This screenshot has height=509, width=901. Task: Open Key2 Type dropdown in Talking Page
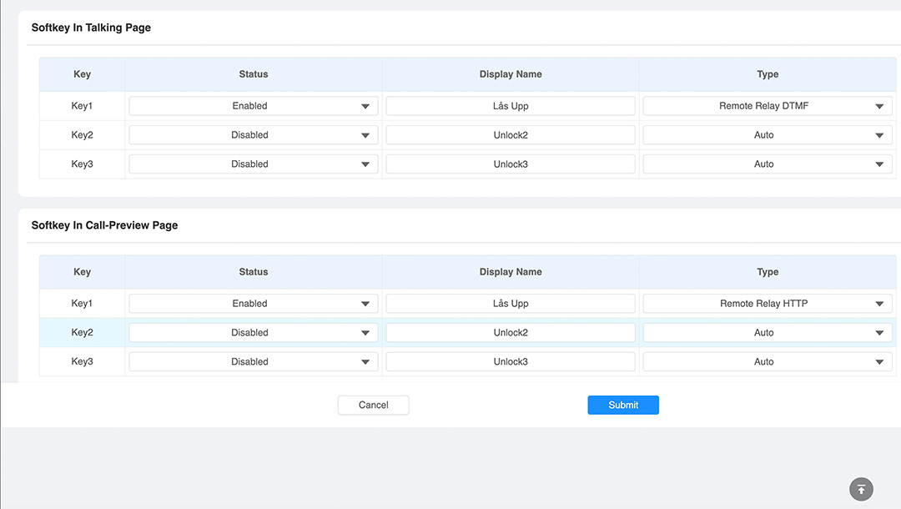(767, 135)
